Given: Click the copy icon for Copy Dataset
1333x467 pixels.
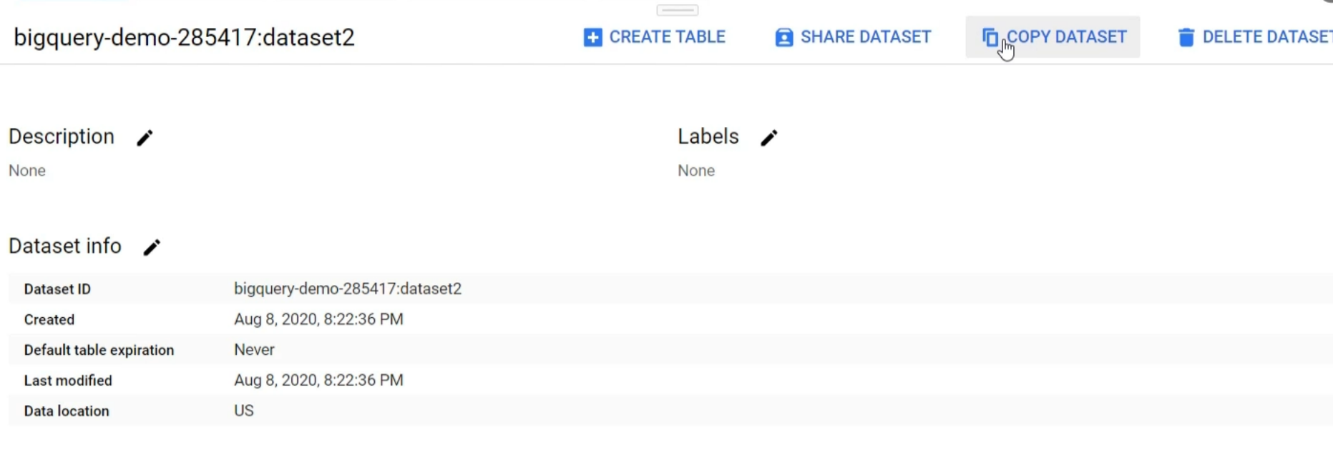Looking at the screenshot, I should pos(990,37).
